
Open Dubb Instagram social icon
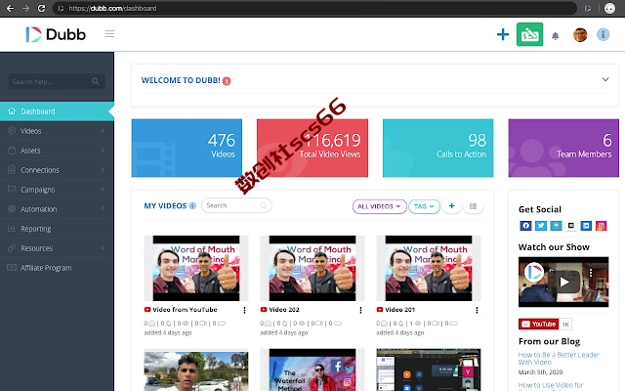(x=602, y=226)
